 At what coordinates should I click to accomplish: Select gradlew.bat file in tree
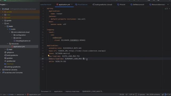click(x=11, y=61)
